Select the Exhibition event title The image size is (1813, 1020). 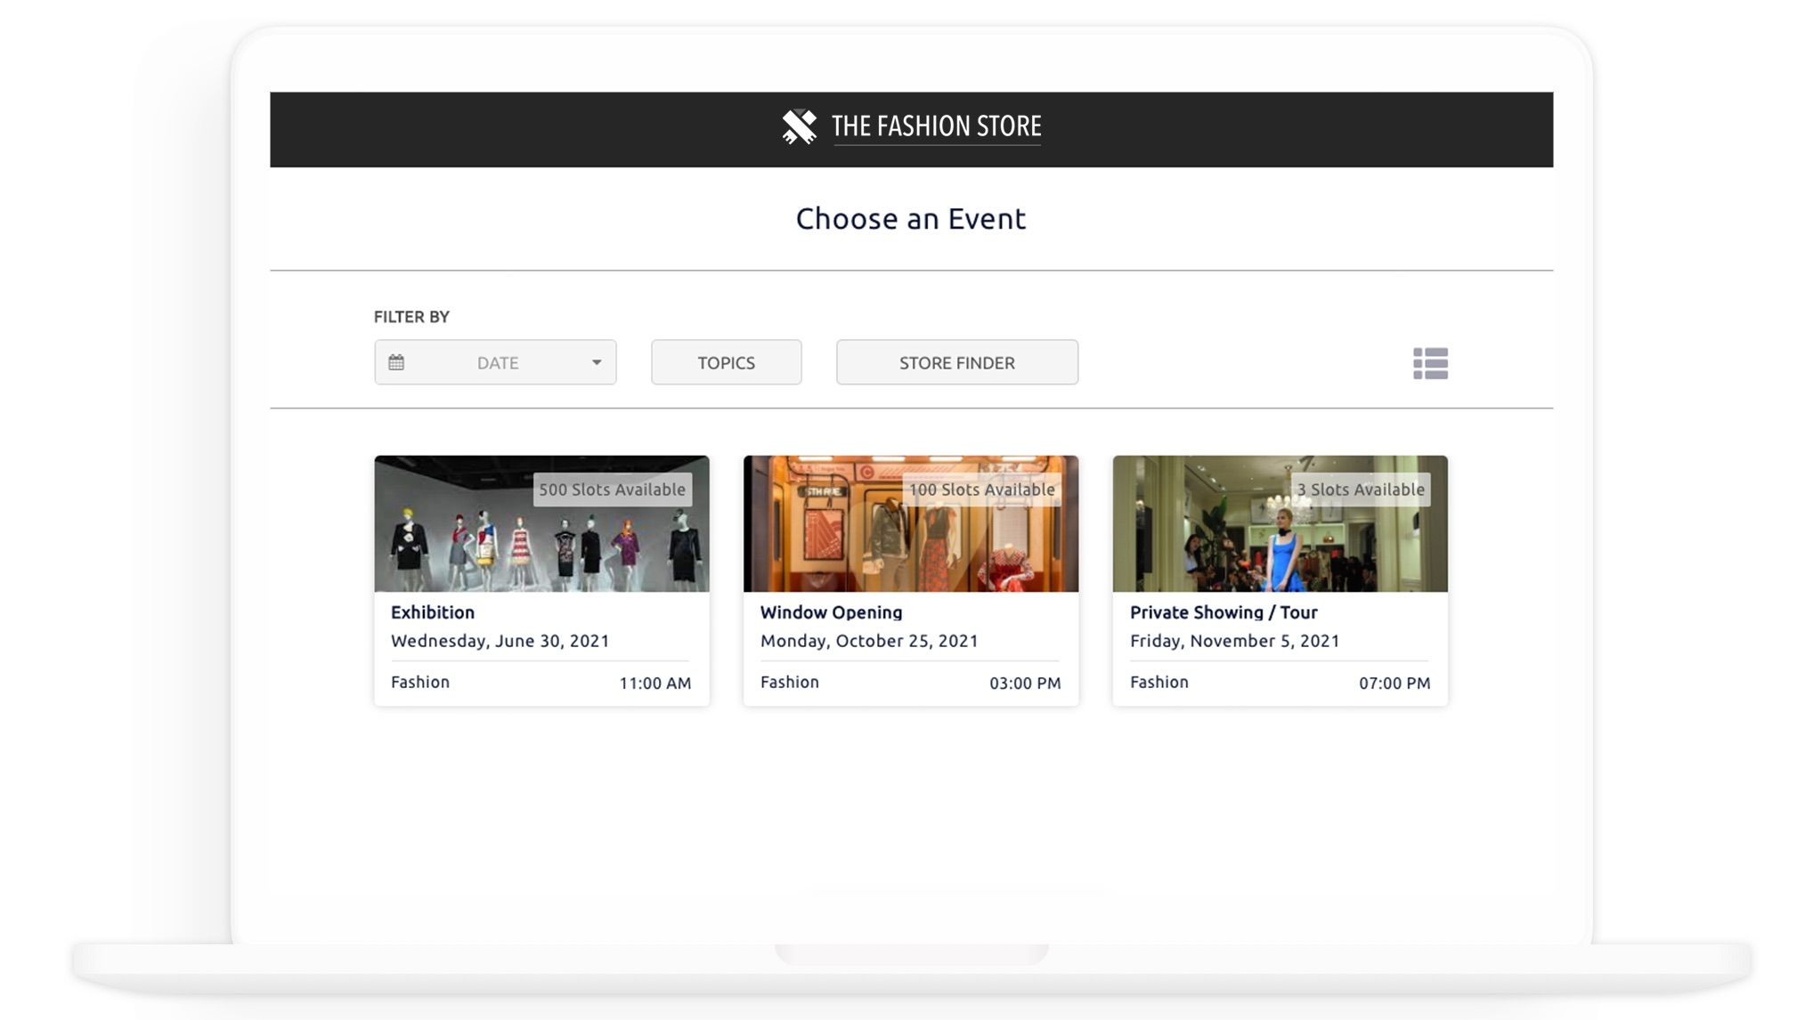[433, 612]
